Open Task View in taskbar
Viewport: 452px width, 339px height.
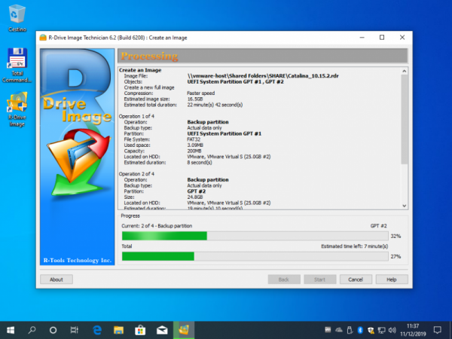coord(75,330)
